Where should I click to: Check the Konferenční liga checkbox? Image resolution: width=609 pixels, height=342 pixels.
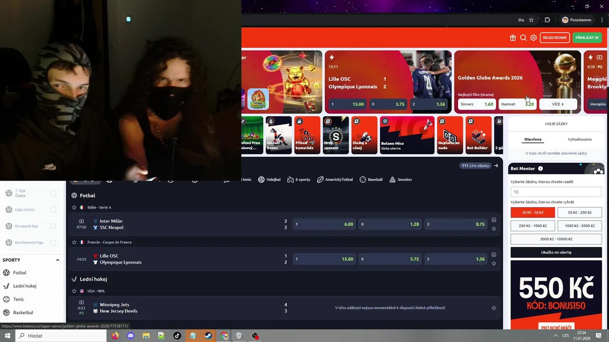point(53,243)
